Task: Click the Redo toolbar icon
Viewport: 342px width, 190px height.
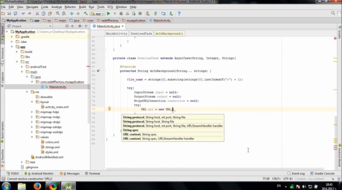Action: tap(29, 14)
